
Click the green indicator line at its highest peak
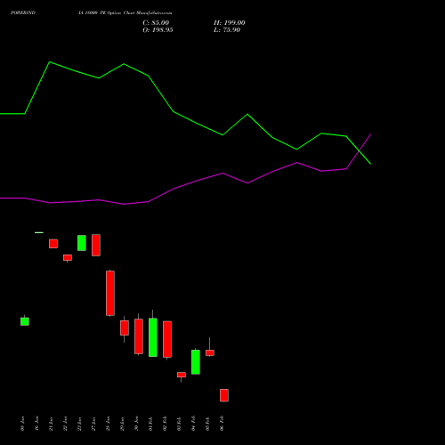click(x=50, y=62)
